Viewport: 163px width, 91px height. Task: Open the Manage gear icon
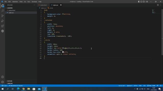[x=3, y=82]
